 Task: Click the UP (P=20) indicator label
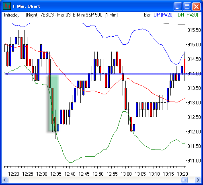[164, 15]
